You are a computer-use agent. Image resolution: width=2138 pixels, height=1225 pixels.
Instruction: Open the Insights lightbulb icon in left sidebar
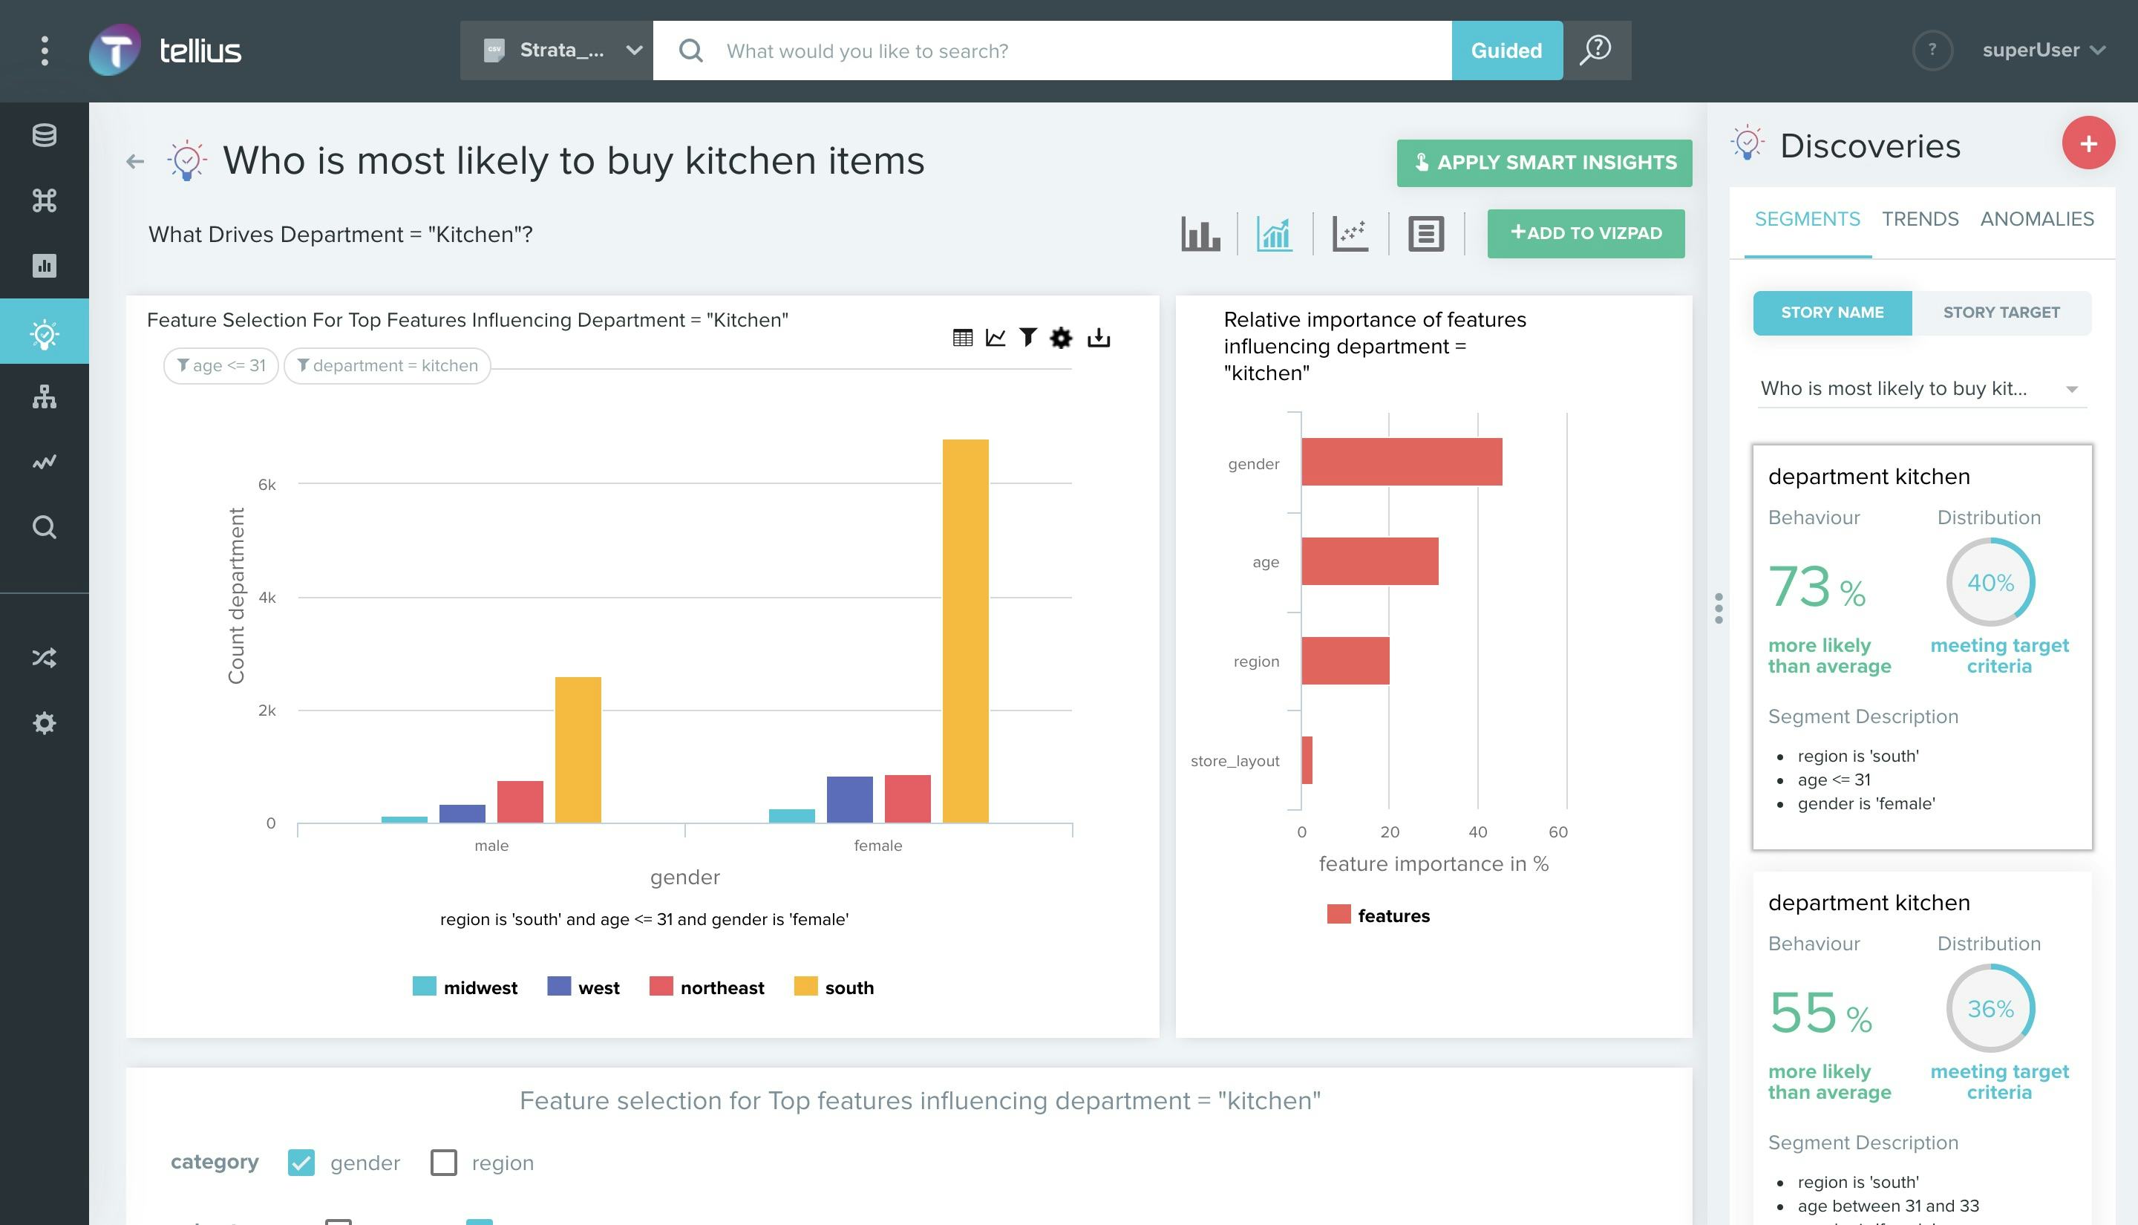44,331
